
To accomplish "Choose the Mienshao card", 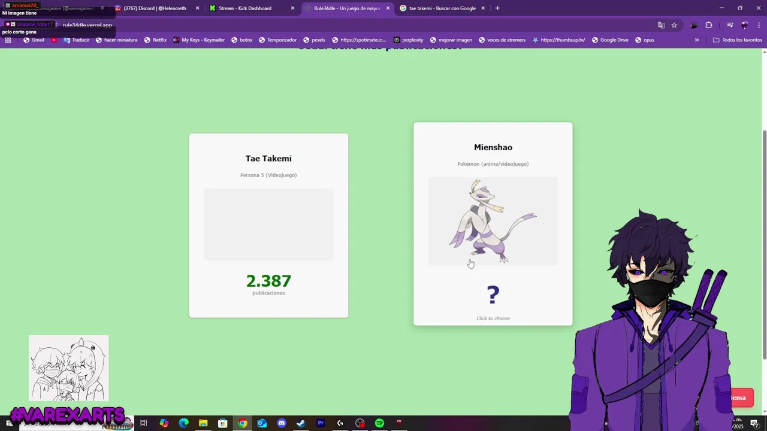I will pos(493,224).
